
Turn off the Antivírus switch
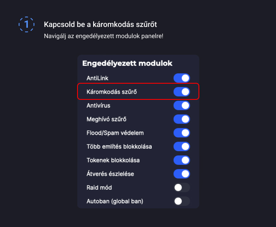182,105
